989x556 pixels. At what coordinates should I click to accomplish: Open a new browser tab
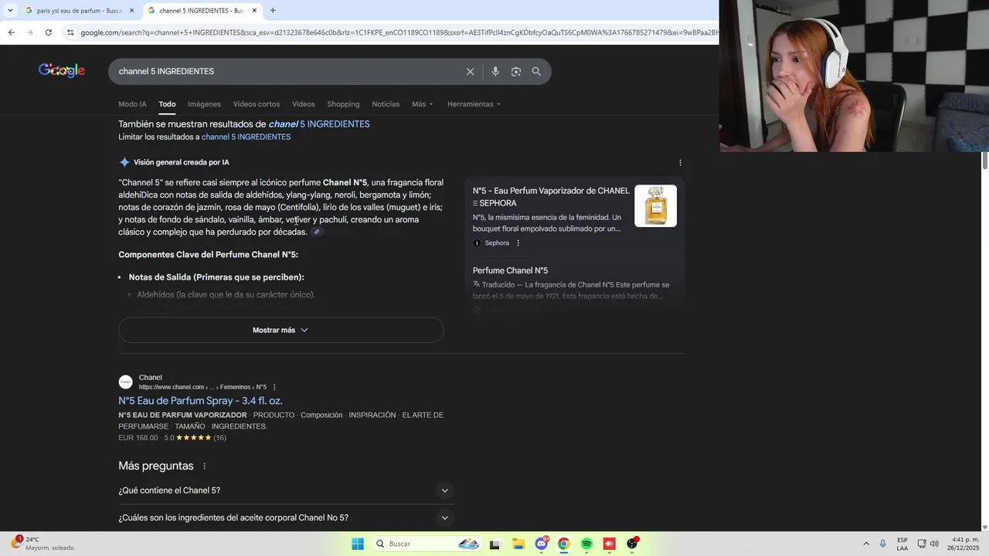coord(273,10)
